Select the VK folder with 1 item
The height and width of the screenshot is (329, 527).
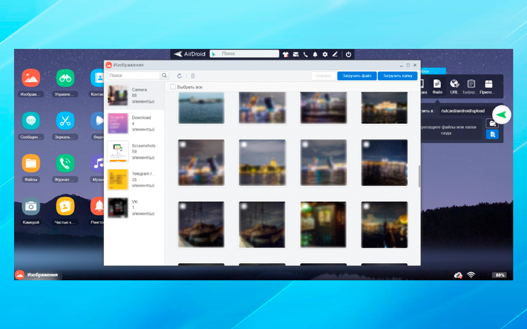[134, 208]
